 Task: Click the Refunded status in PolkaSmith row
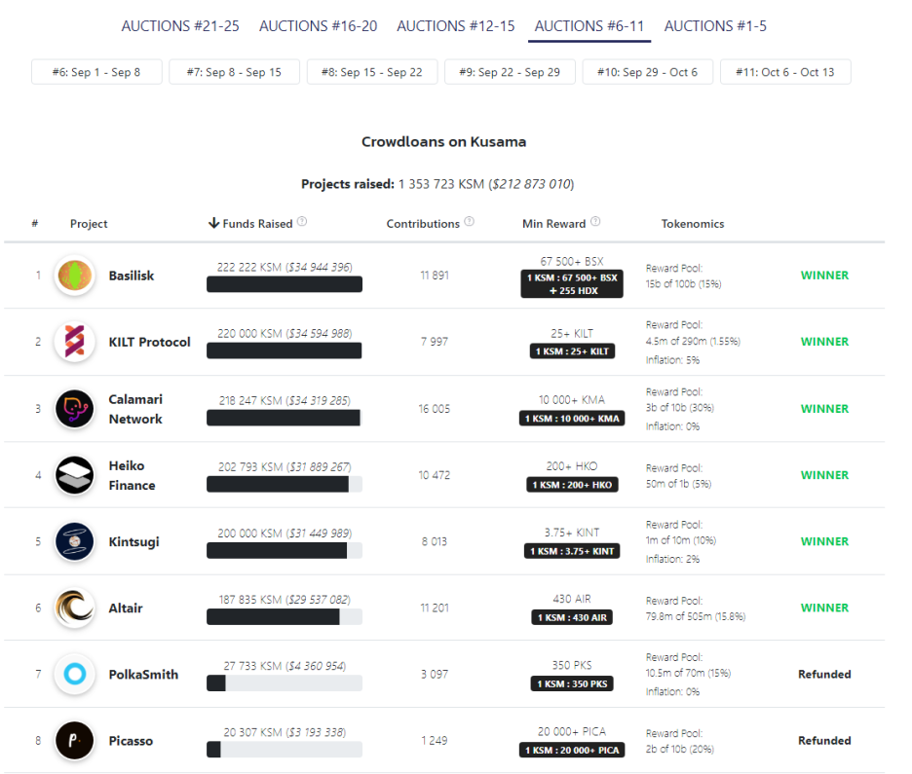pos(824,674)
